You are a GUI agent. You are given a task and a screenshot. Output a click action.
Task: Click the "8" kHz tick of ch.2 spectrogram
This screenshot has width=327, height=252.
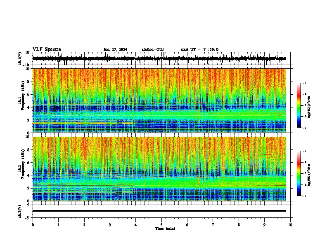click(29, 150)
